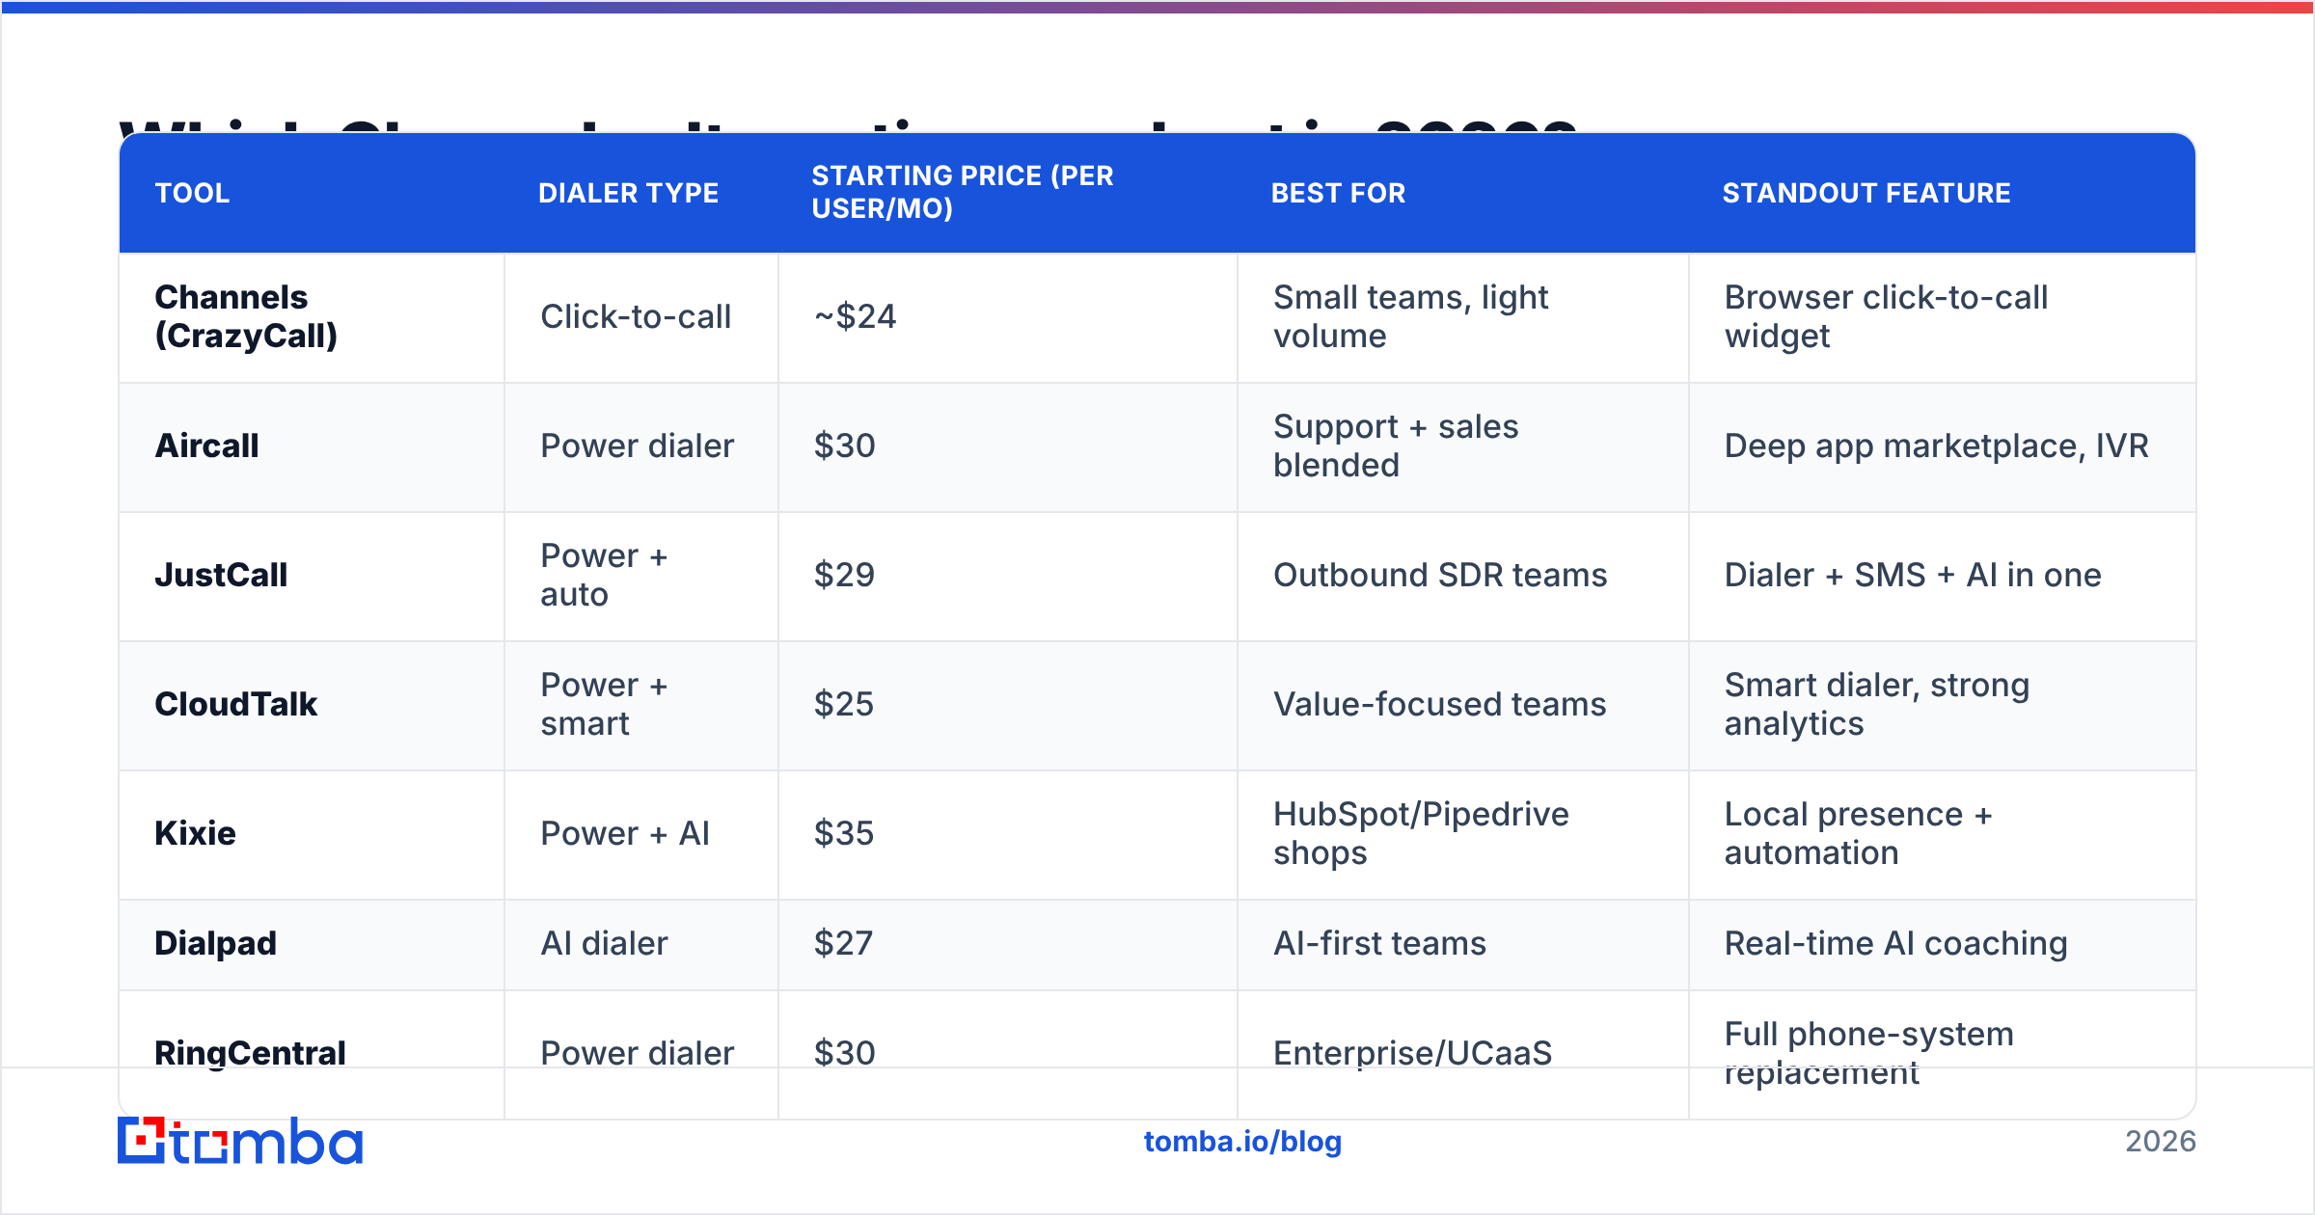The image size is (2315, 1215).
Task: Click the AI dialer cell
Action: point(604,943)
